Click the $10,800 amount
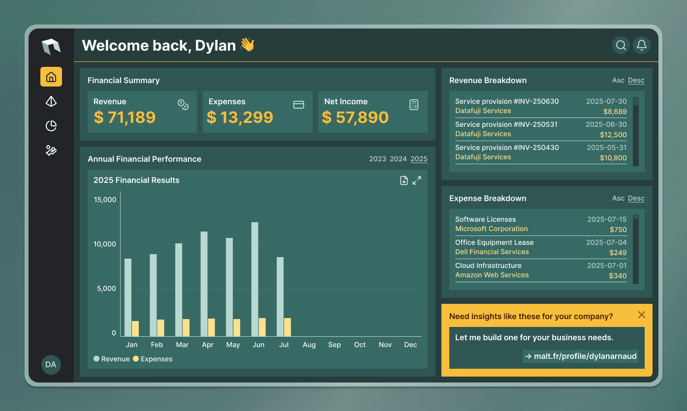Viewport: 687px width, 411px height. 613,158
